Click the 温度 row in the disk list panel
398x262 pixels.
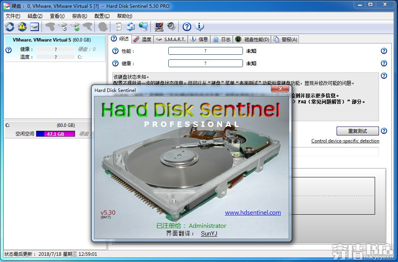pyautogui.click(x=48, y=57)
